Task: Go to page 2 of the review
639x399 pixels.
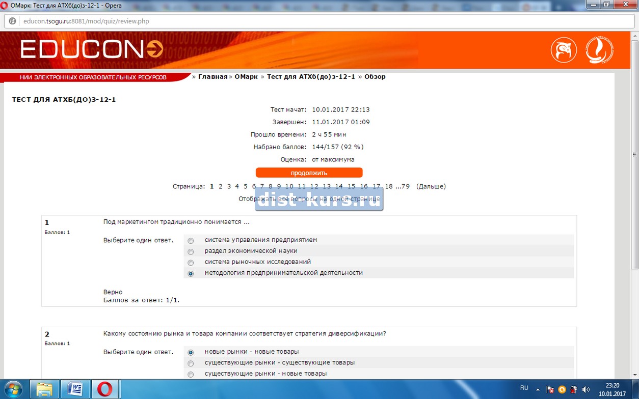Action: click(x=221, y=186)
